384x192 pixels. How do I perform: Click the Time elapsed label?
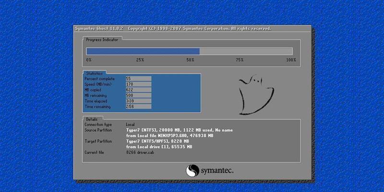[x=96, y=101]
